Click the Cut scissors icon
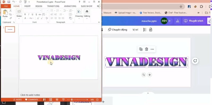Screen dimensions: 212x105 tap(10, 11)
